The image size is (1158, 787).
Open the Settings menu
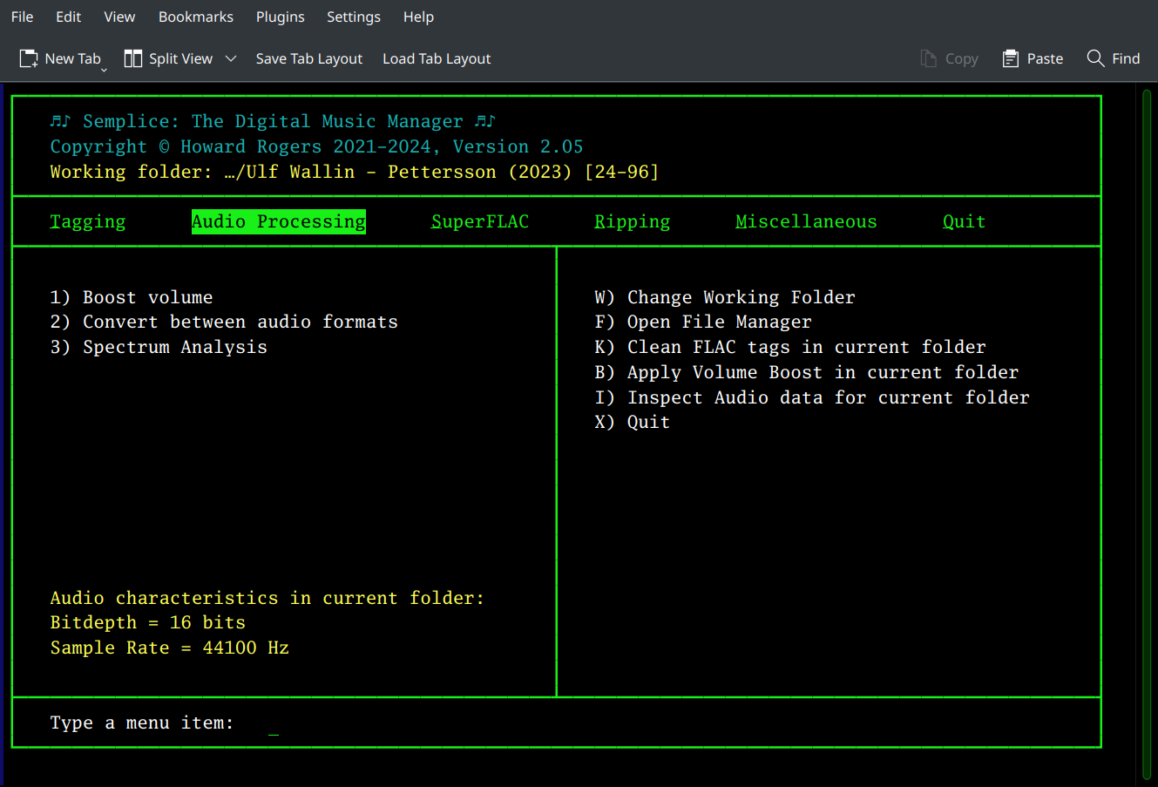354,17
